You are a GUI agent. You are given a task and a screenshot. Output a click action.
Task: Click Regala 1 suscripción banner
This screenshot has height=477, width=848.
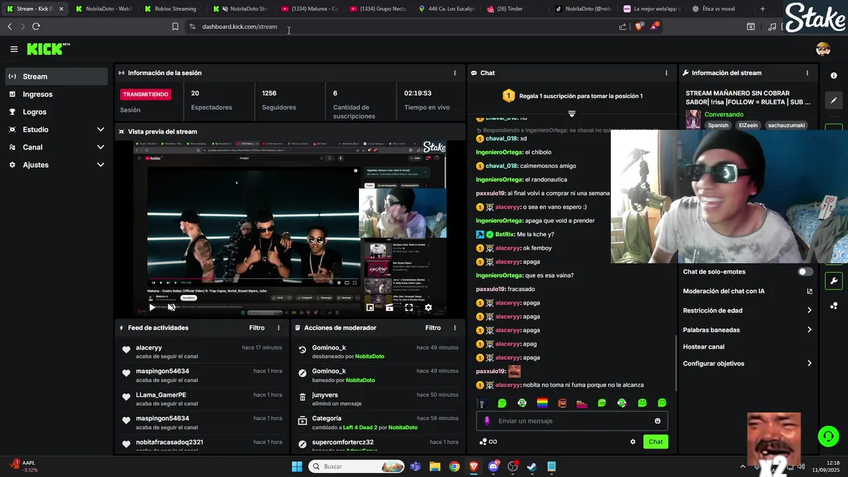(x=572, y=96)
